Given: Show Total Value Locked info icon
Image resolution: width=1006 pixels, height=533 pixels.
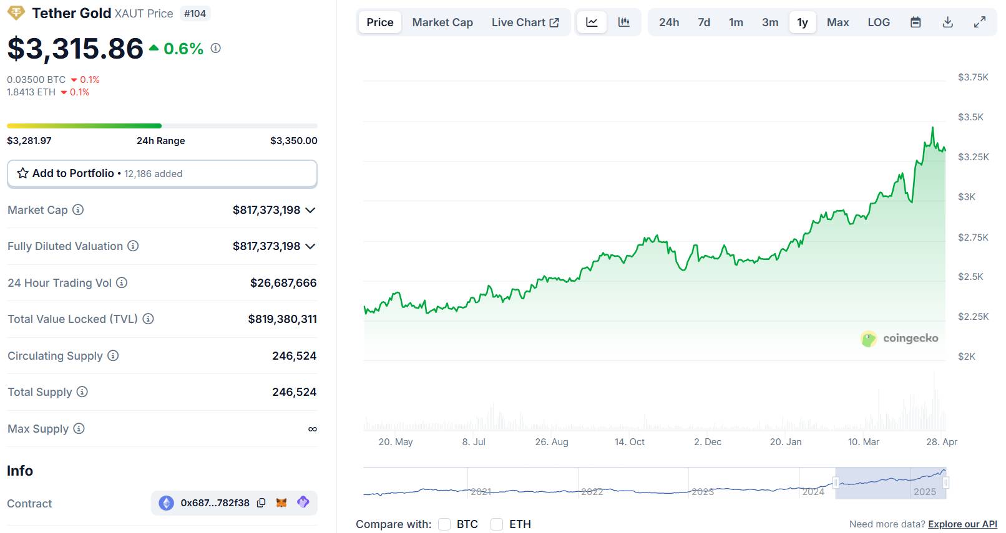Looking at the screenshot, I should coord(148,319).
